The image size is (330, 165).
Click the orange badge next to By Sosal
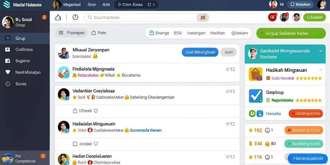coord(44,17)
